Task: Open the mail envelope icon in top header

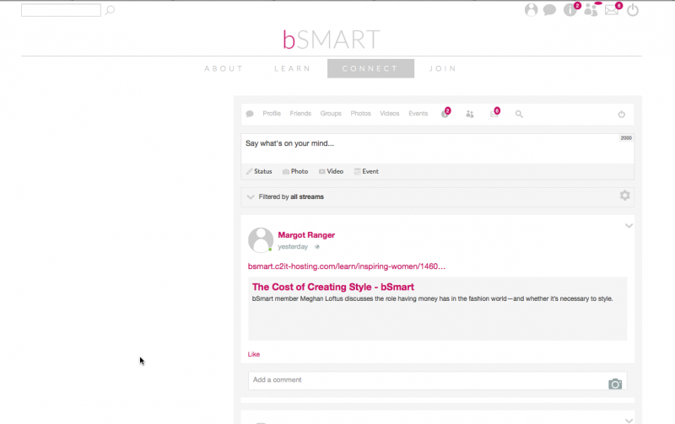Action: pos(611,10)
